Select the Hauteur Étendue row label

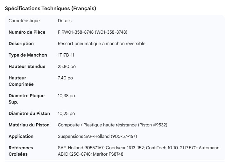27,66
